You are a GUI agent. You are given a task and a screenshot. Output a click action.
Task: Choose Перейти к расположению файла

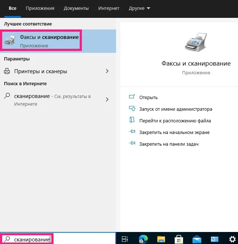click(175, 121)
